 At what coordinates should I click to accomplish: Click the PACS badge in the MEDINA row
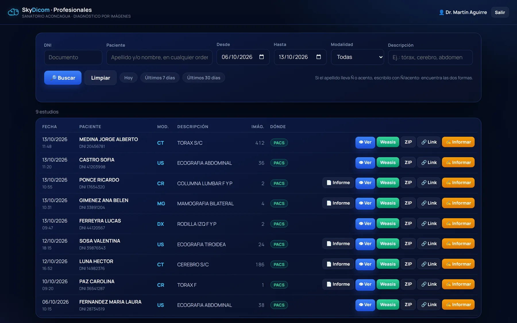coord(279,143)
